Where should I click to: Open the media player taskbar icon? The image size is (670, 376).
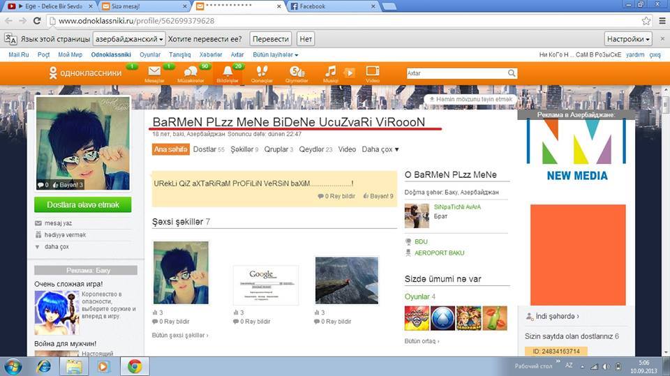103,367
